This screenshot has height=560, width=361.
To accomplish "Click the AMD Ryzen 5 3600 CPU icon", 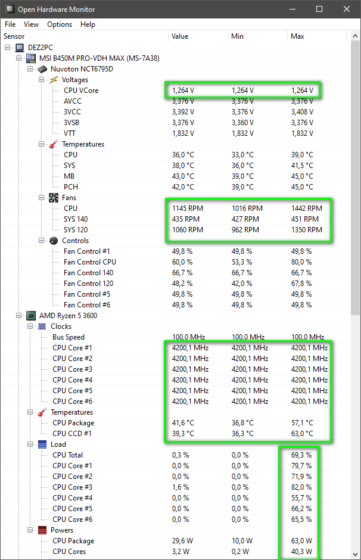I will click(31, 316).
